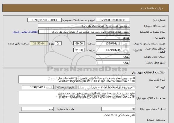Click the remaining time countdown 21:55:44
Viewport: 174px width, 123px height.
point(39,44)
